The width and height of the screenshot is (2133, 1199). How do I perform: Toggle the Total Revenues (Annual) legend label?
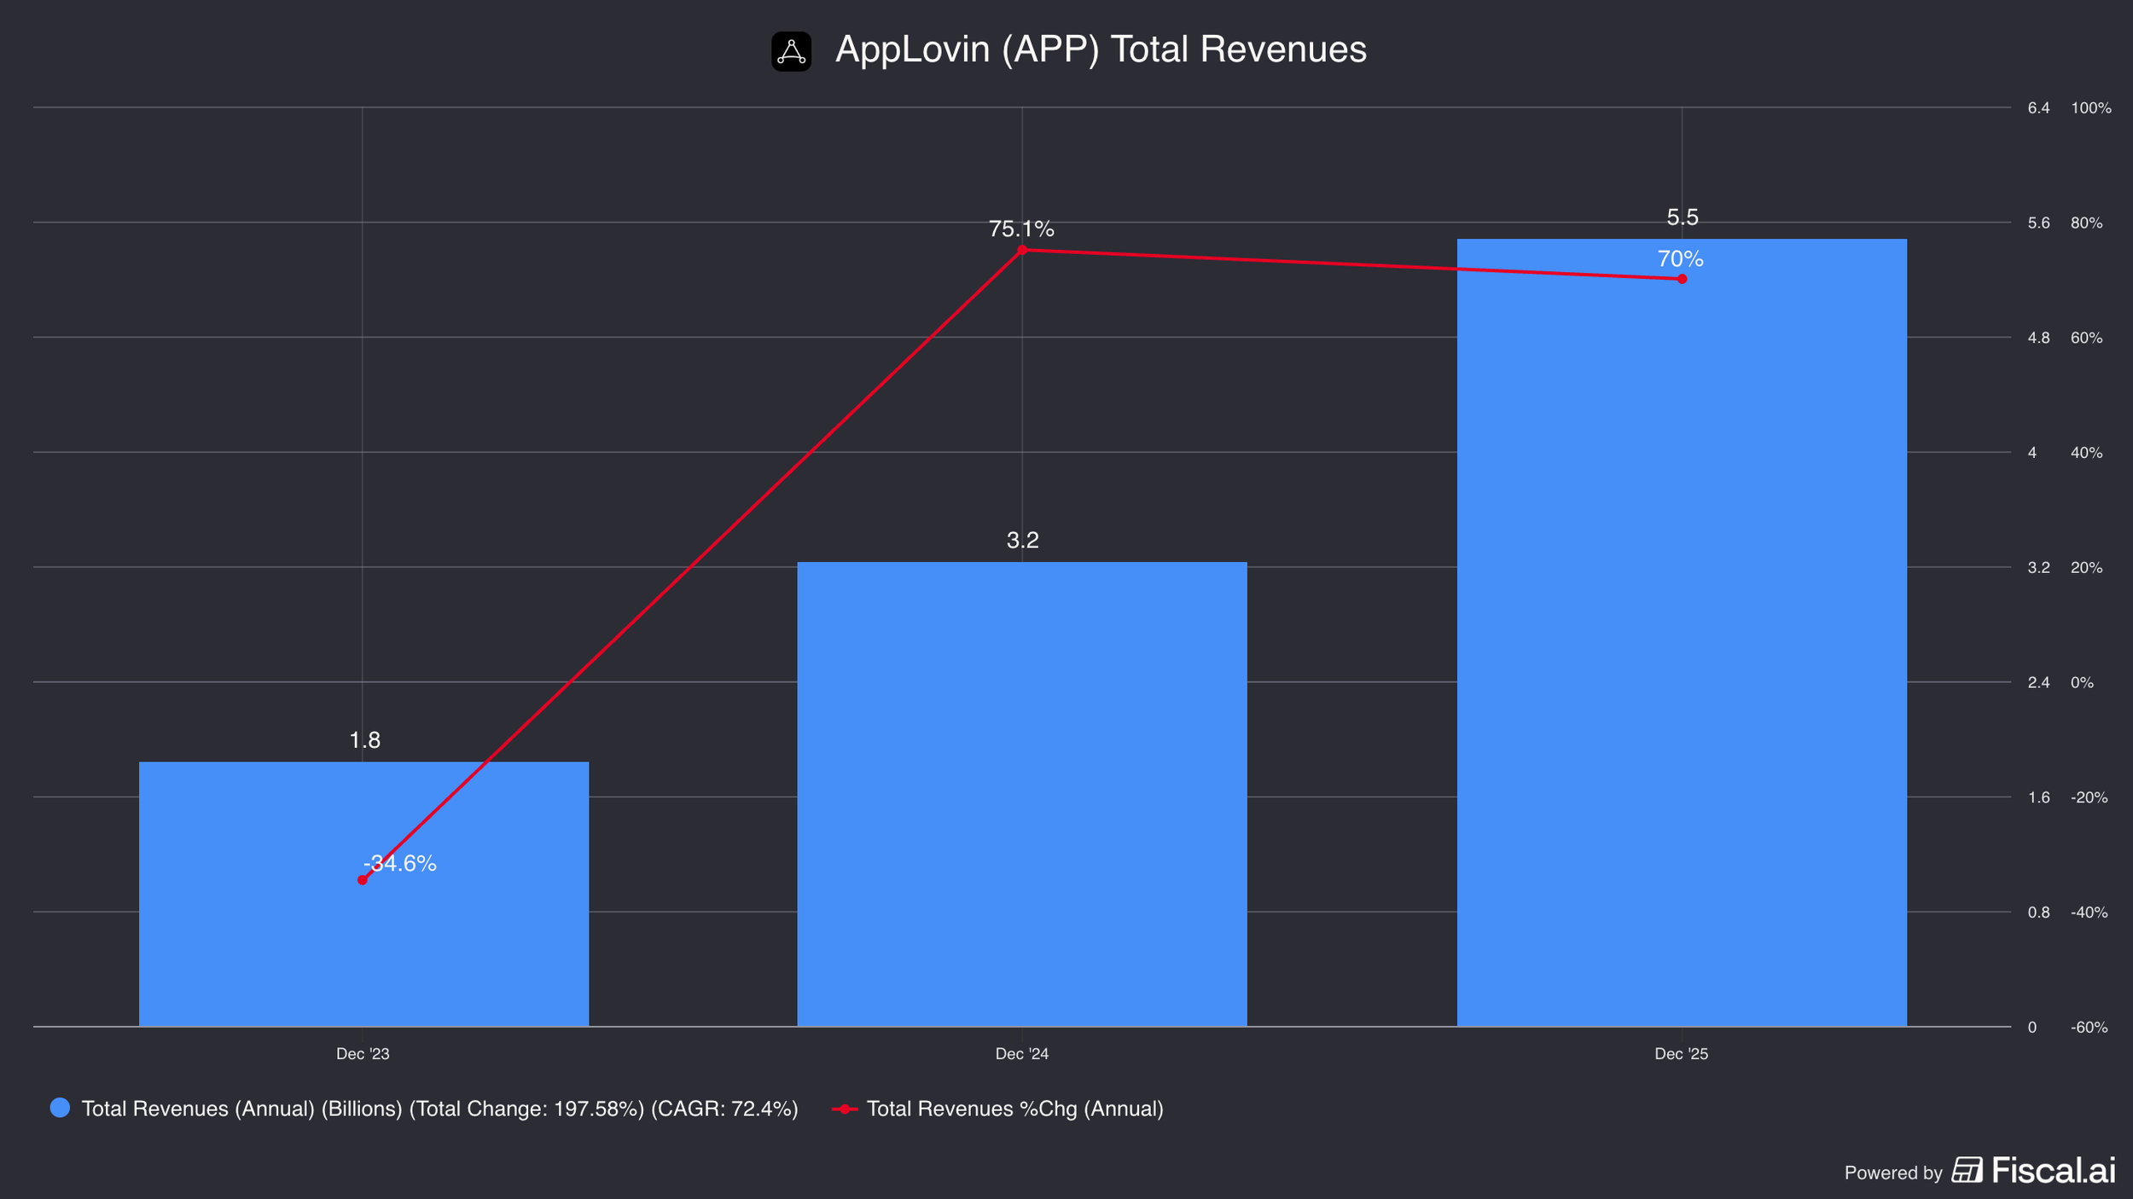pos(439,1109)
